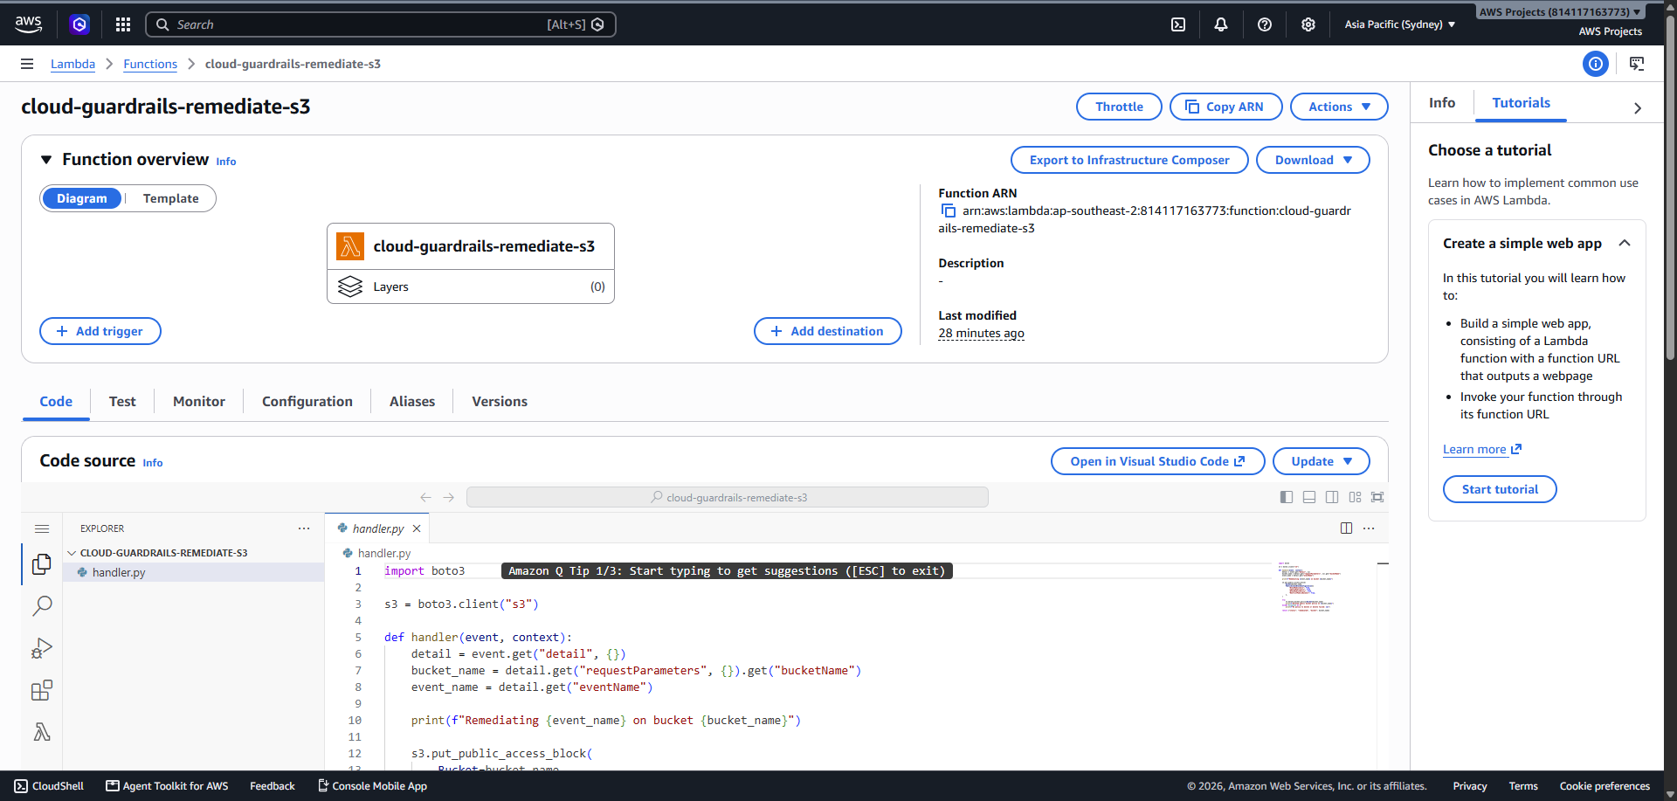Open Explorer more actions ellipsis
1677x801 pixels.
[304, 528]
